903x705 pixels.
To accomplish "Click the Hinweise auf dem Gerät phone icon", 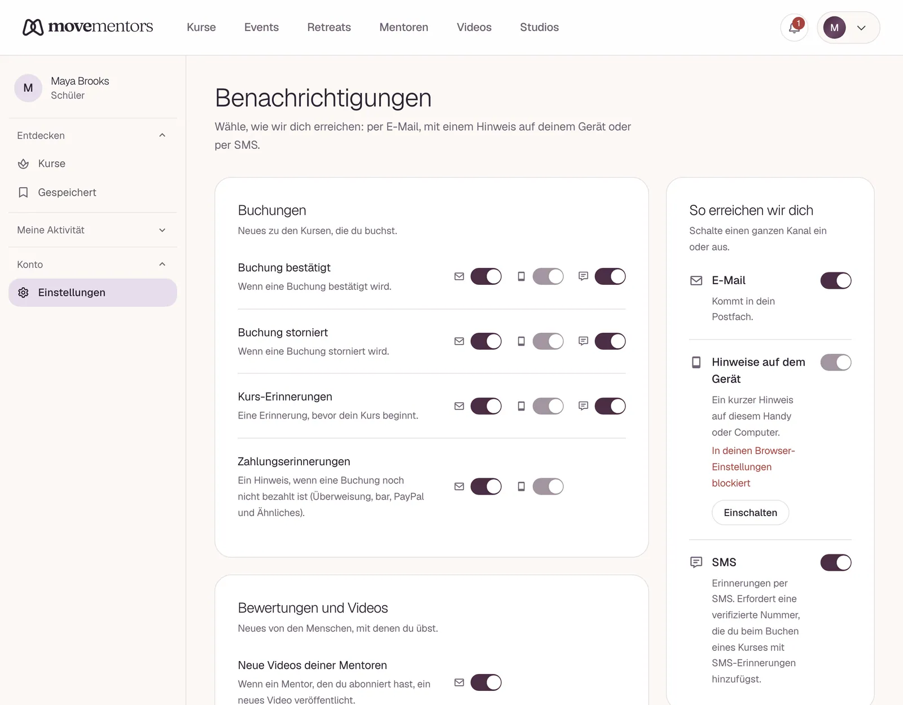I will click(696, 362).
